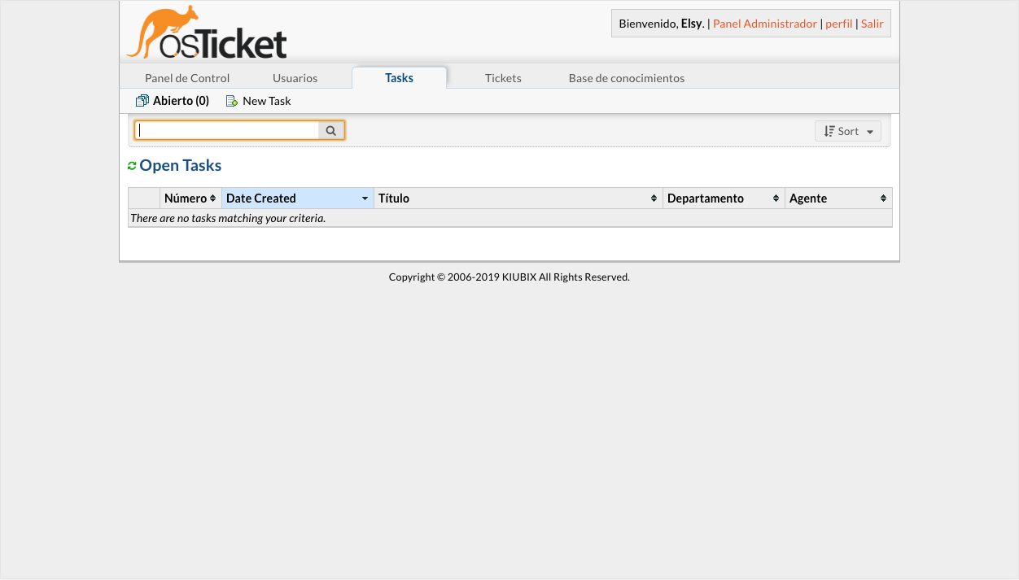Switch to the Tickets tab

503,78
